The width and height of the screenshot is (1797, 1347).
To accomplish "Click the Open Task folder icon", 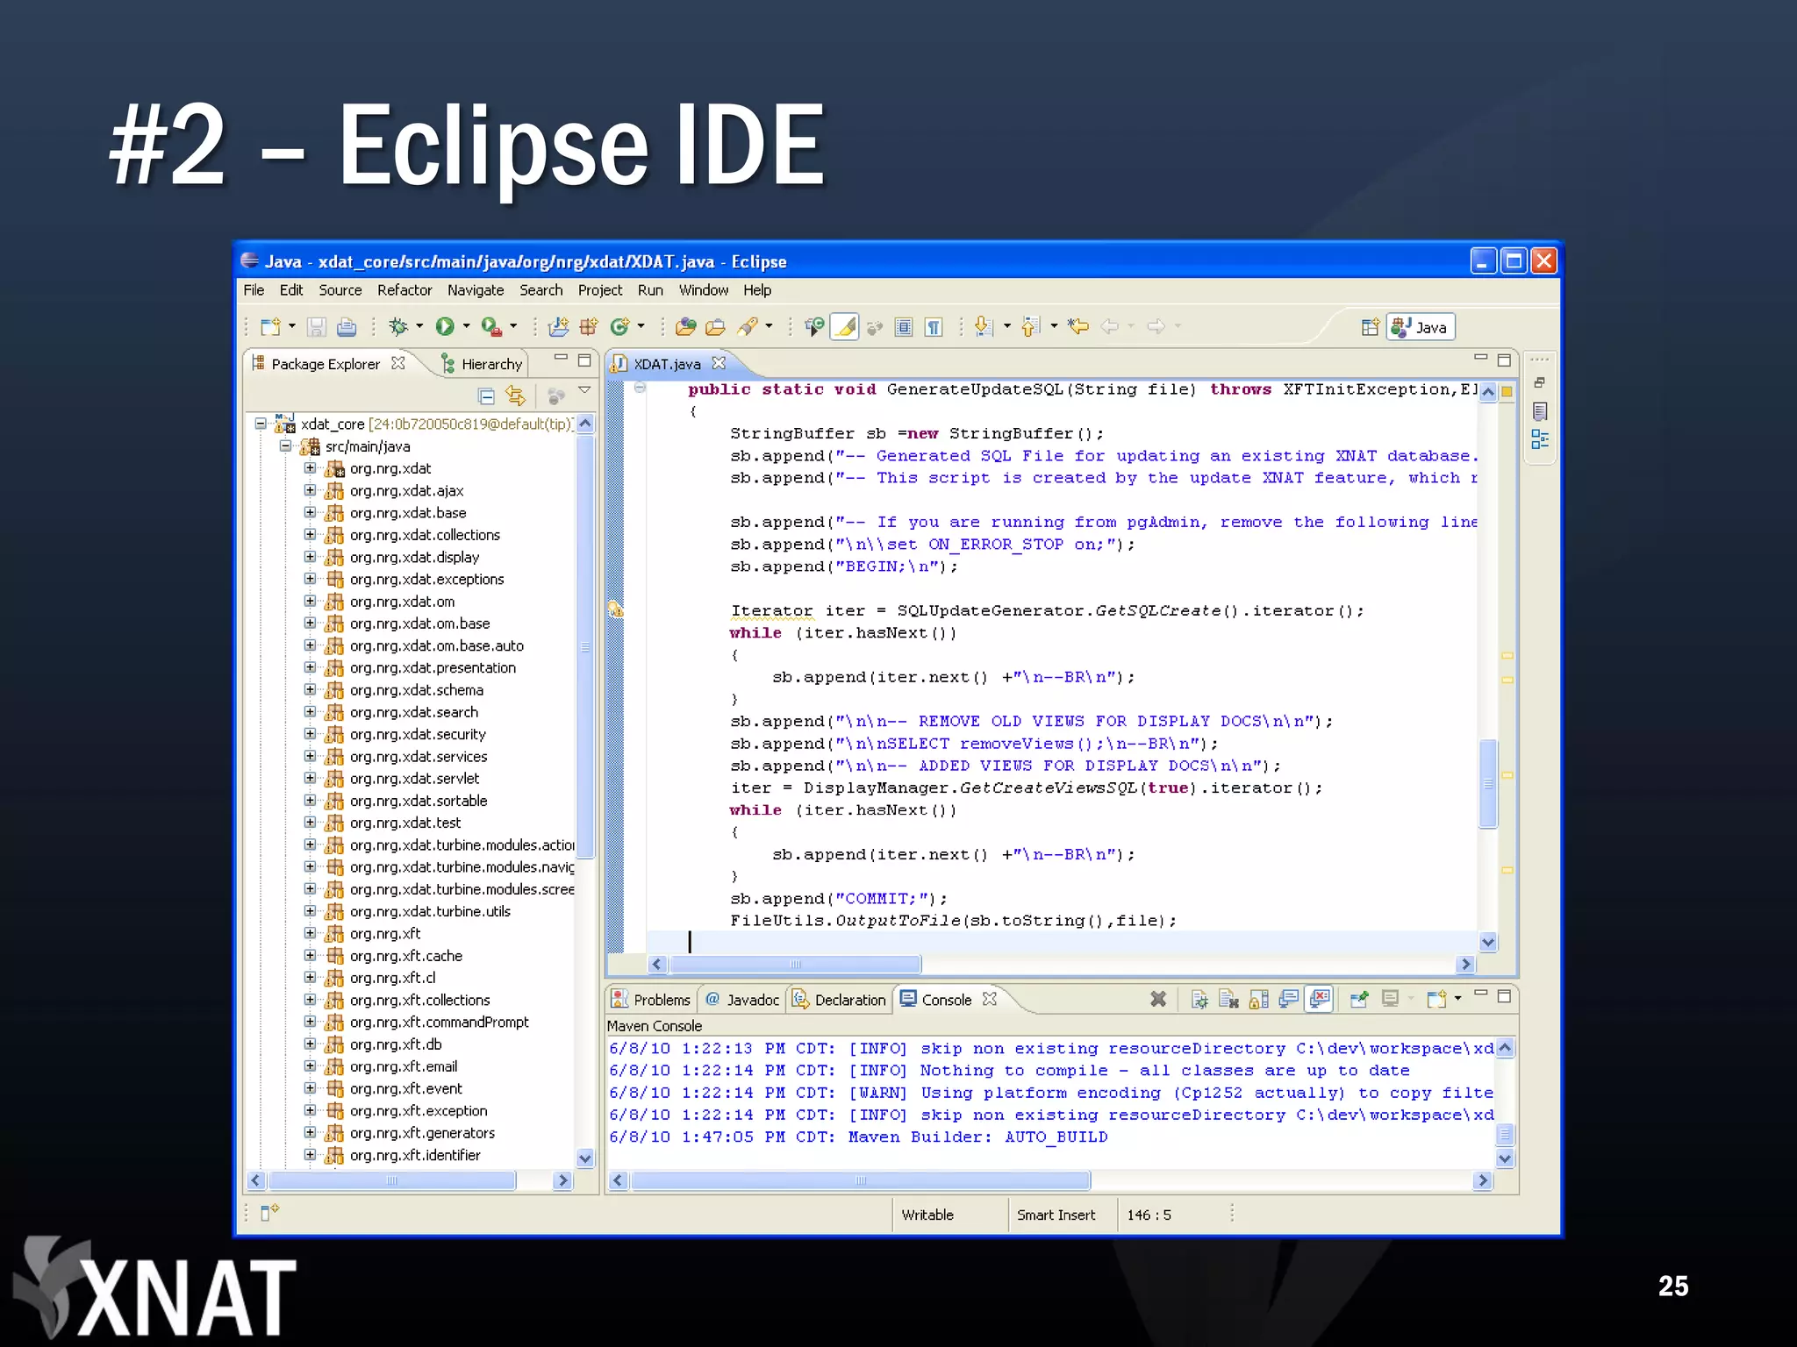I will click(716, 326).
